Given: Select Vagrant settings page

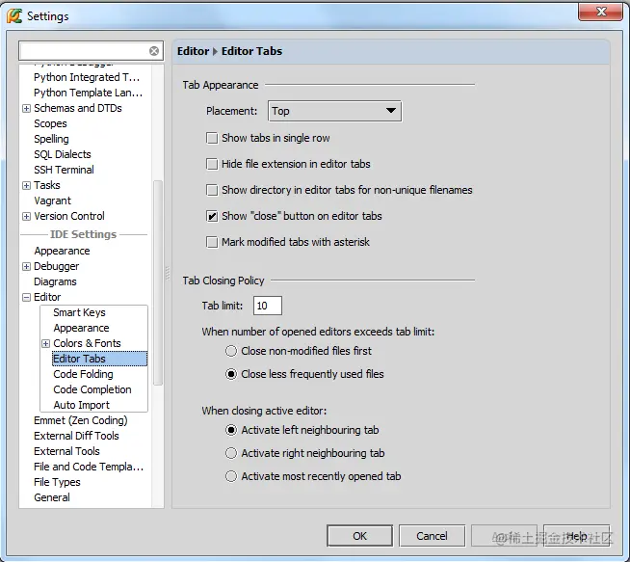Looking at the screenshot, I should click(52, 201).
